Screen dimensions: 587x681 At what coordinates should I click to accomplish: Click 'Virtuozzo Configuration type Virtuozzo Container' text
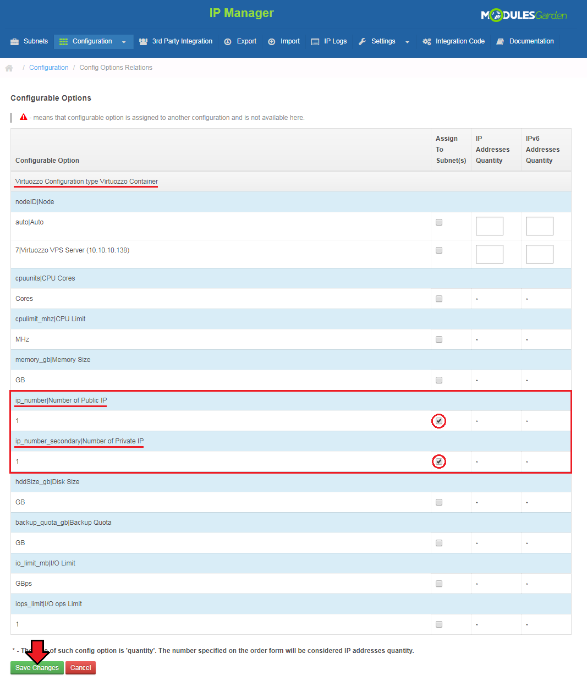point(86,182)
